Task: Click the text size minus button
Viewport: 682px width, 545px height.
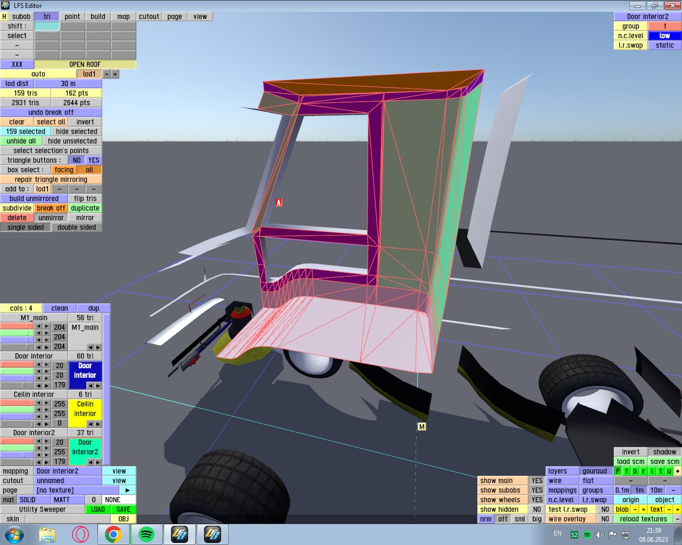Action: (669, 509)
